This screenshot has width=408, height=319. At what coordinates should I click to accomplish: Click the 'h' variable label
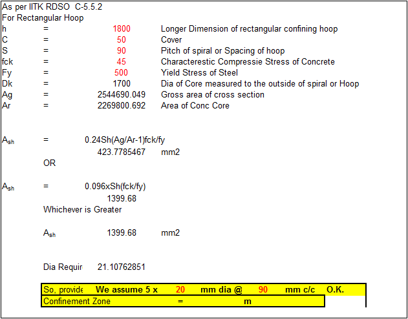coord(4,29)
